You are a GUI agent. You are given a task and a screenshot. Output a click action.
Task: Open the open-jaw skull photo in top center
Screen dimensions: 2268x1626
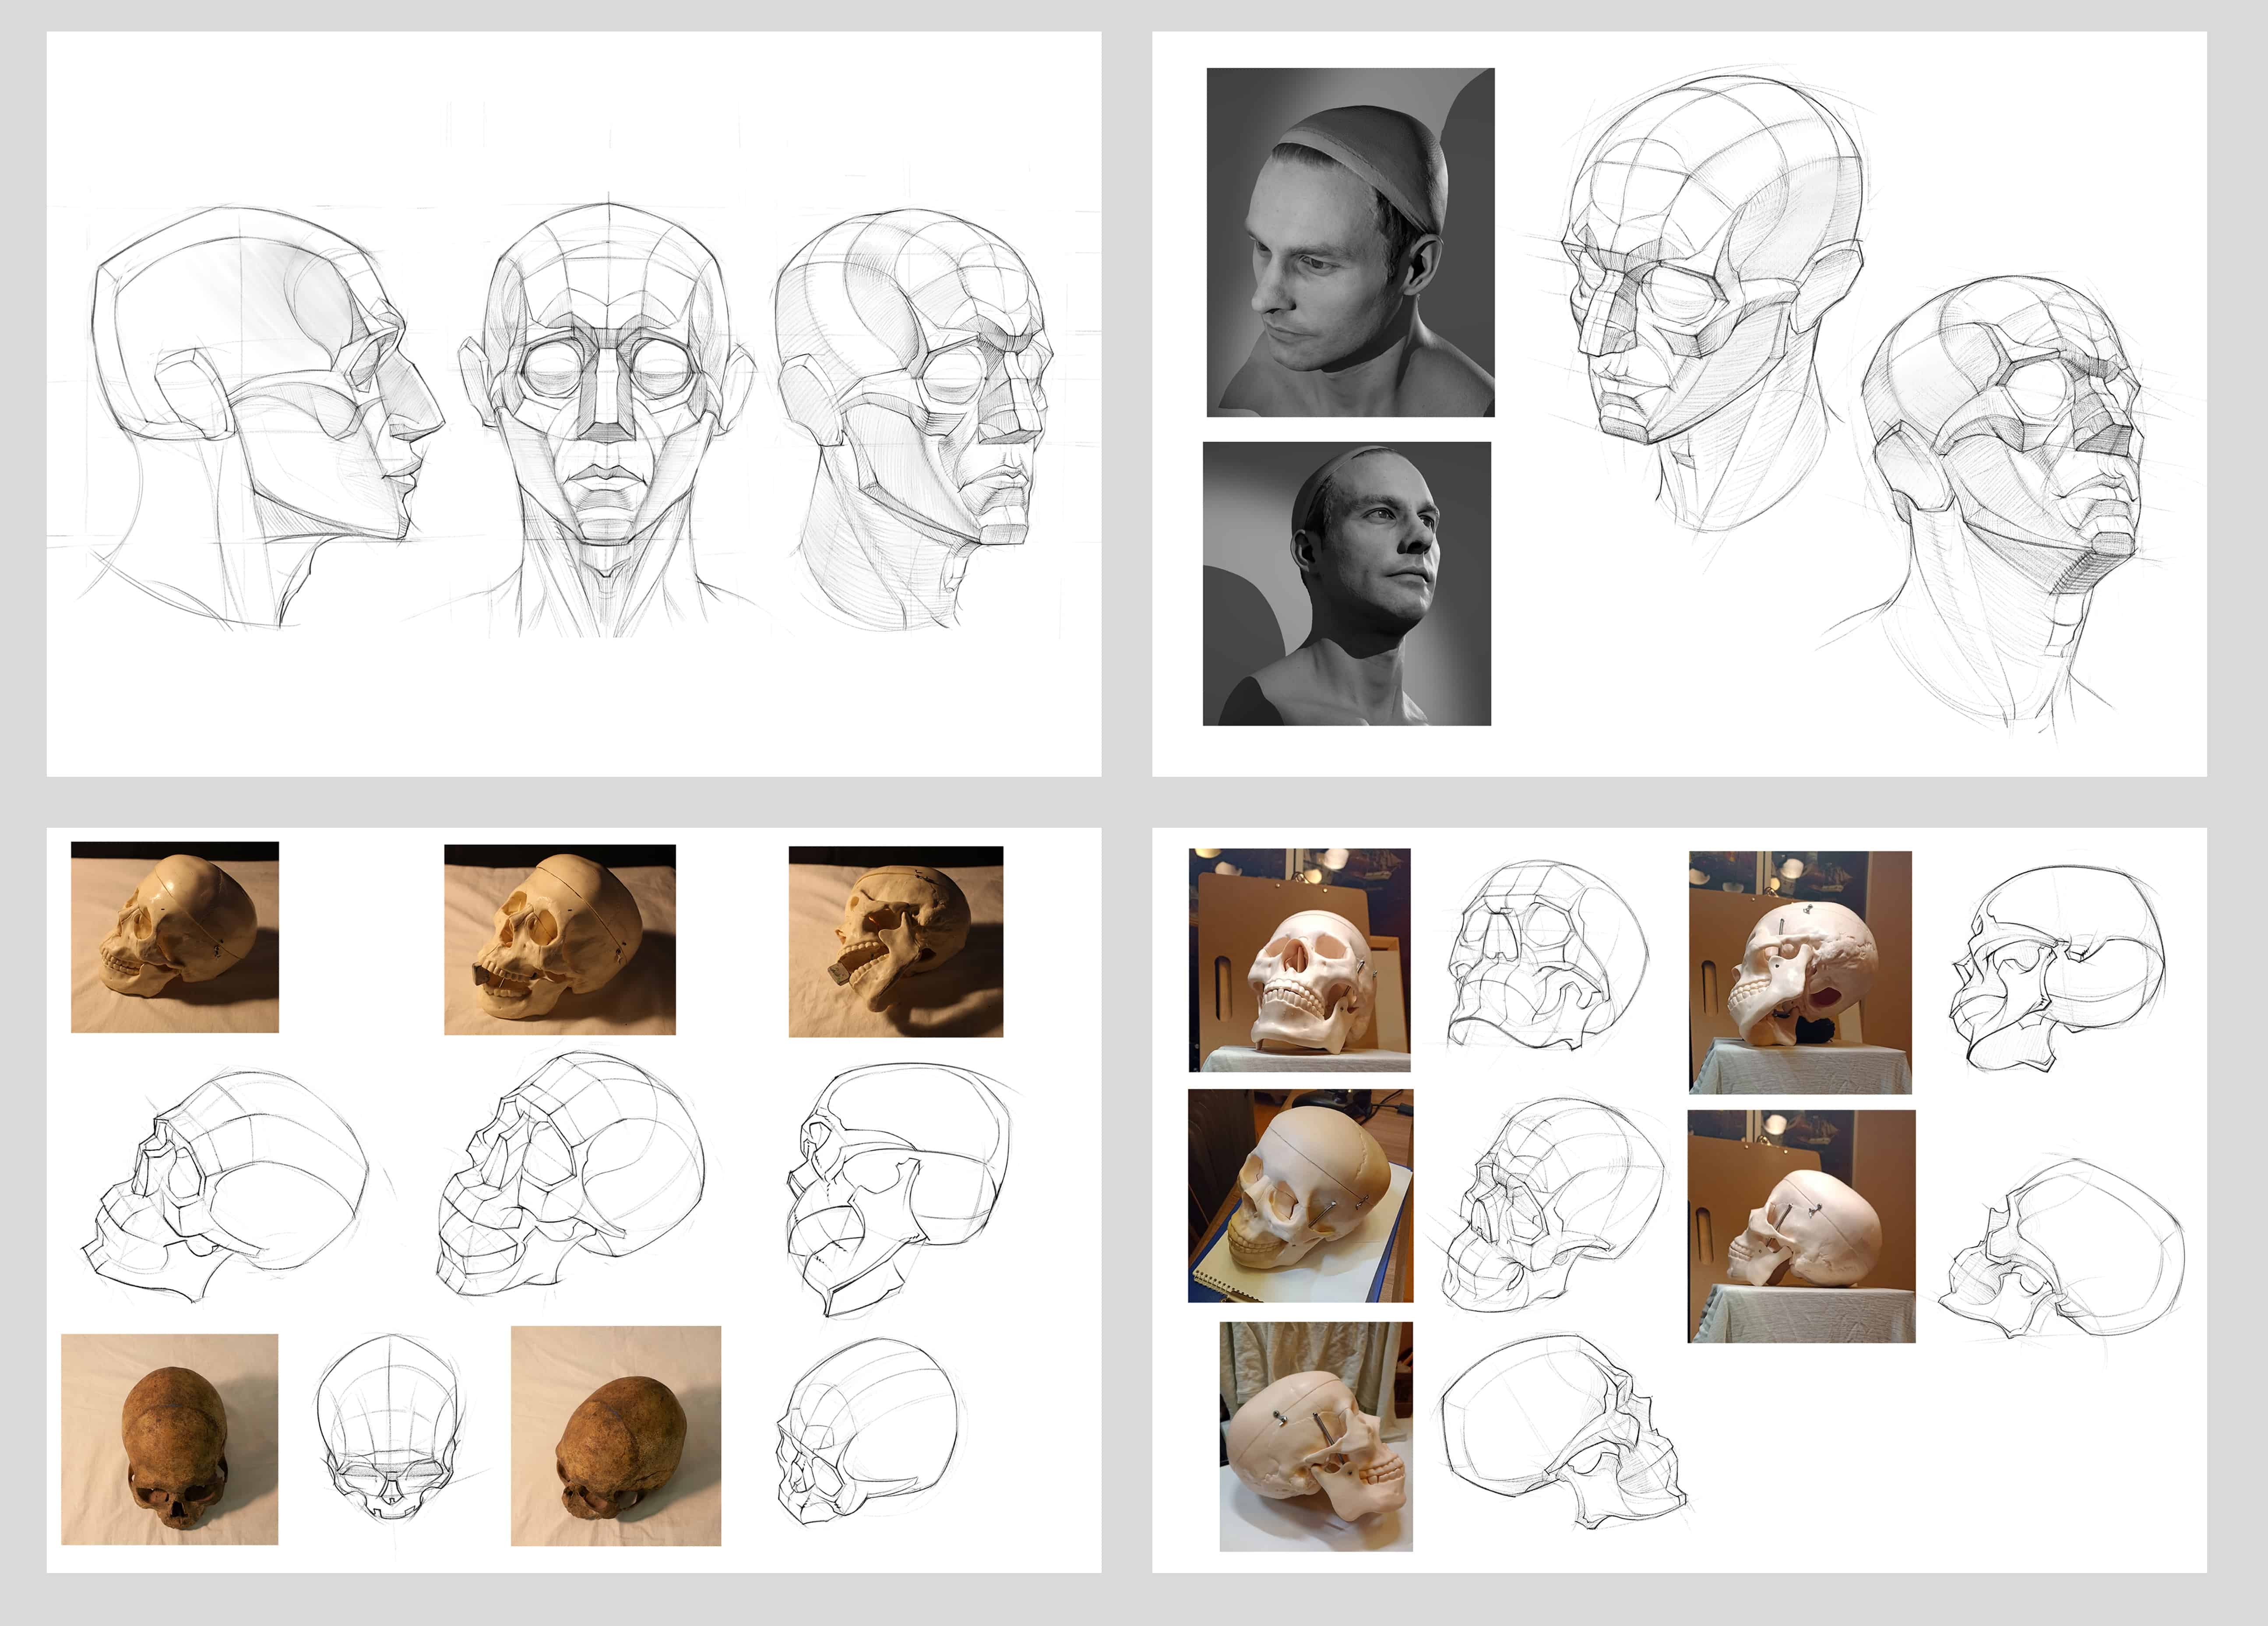pos(560,939)
